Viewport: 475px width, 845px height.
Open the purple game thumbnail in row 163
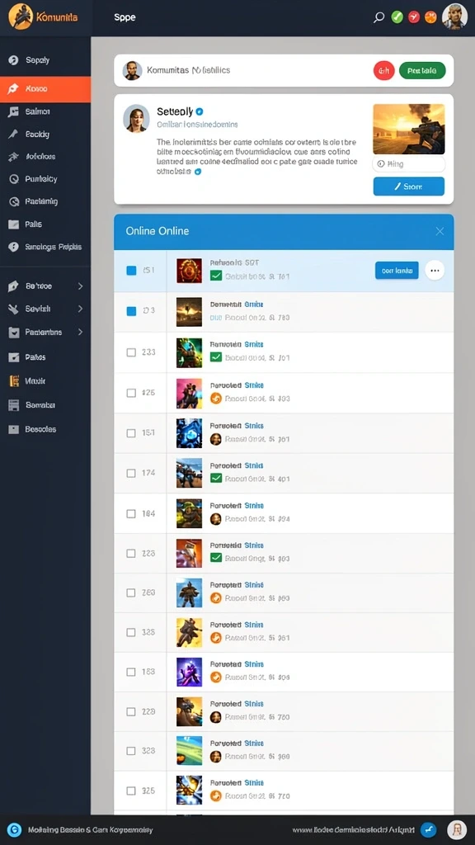click(x=189, y=672)
